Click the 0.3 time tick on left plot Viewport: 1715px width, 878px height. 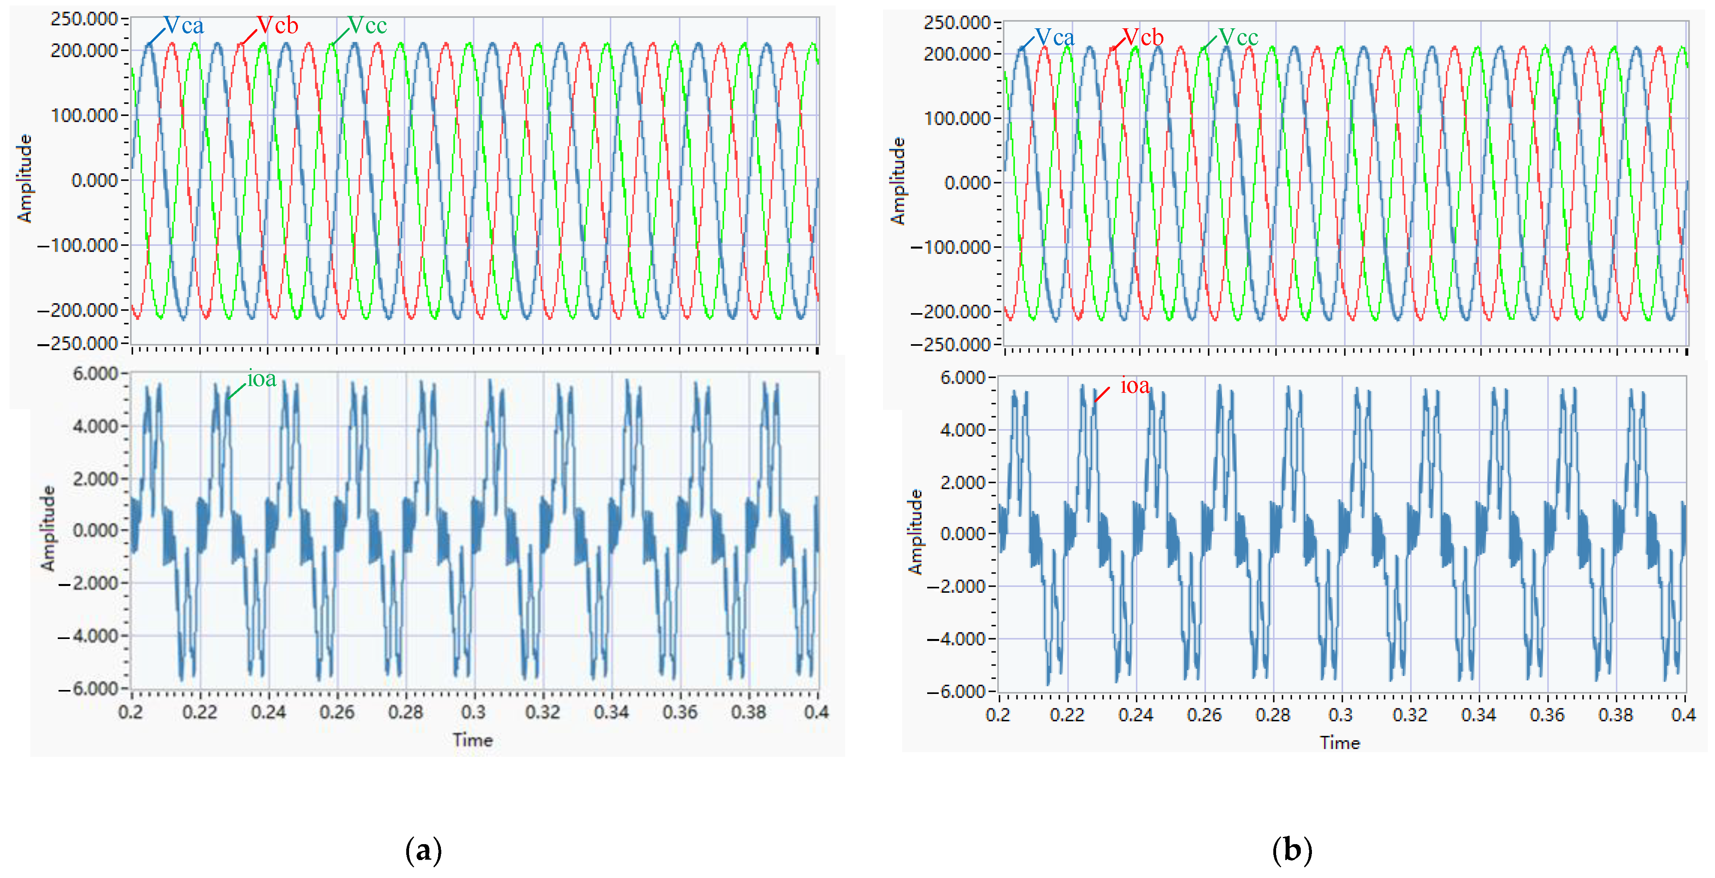[473, 712]
